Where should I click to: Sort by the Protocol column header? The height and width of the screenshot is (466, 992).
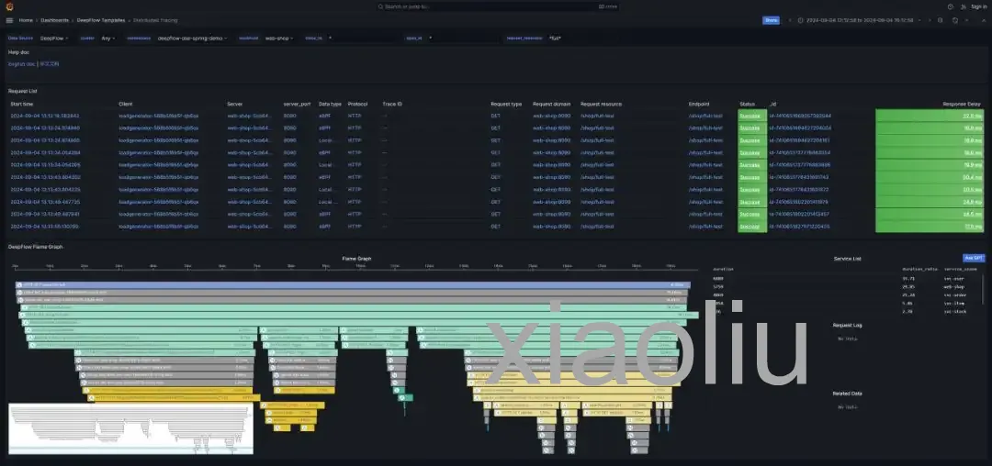(357, 104)
